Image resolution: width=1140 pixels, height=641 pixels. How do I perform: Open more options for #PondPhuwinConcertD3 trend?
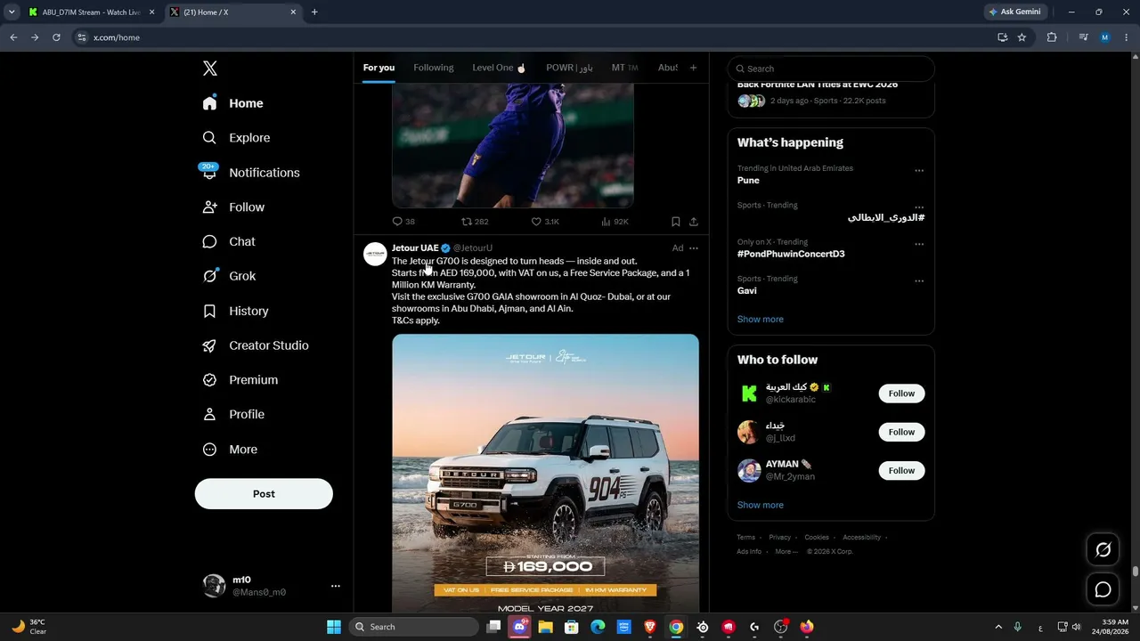(919, 245)
